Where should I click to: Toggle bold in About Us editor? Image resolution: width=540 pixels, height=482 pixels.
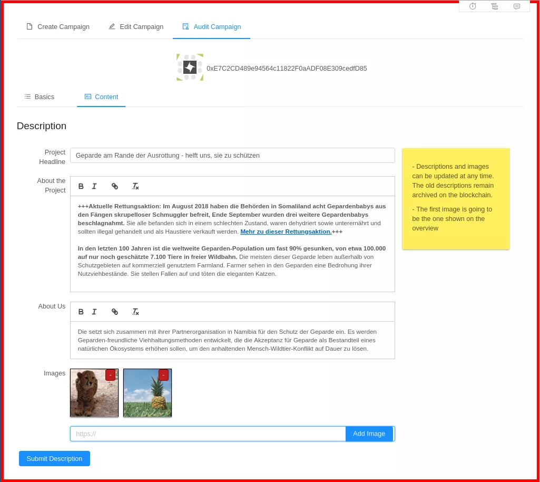point(81,312)
